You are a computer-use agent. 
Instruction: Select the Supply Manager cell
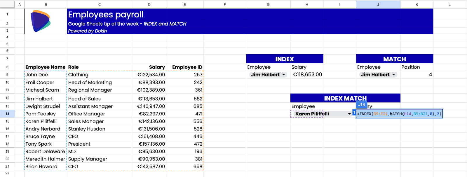coord(100,159)
